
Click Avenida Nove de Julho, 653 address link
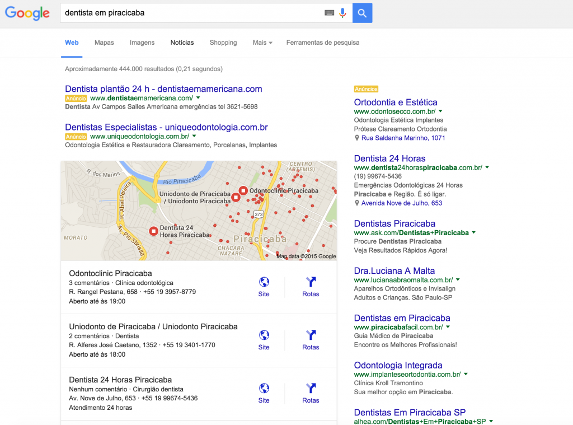(x=402, y=203)
